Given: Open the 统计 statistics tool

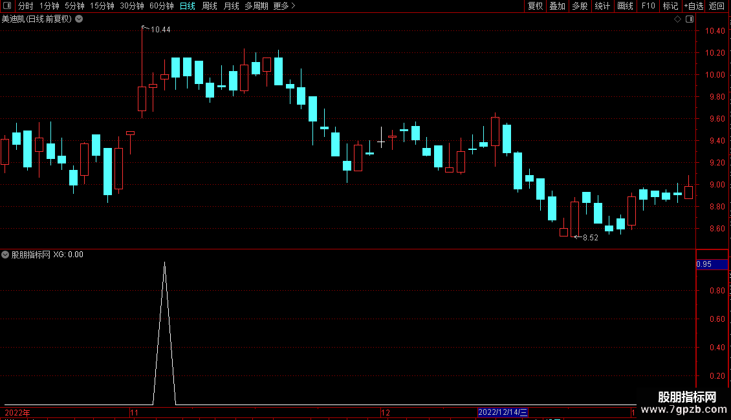Looking at the screenshot, I should [x=602, y=6].
